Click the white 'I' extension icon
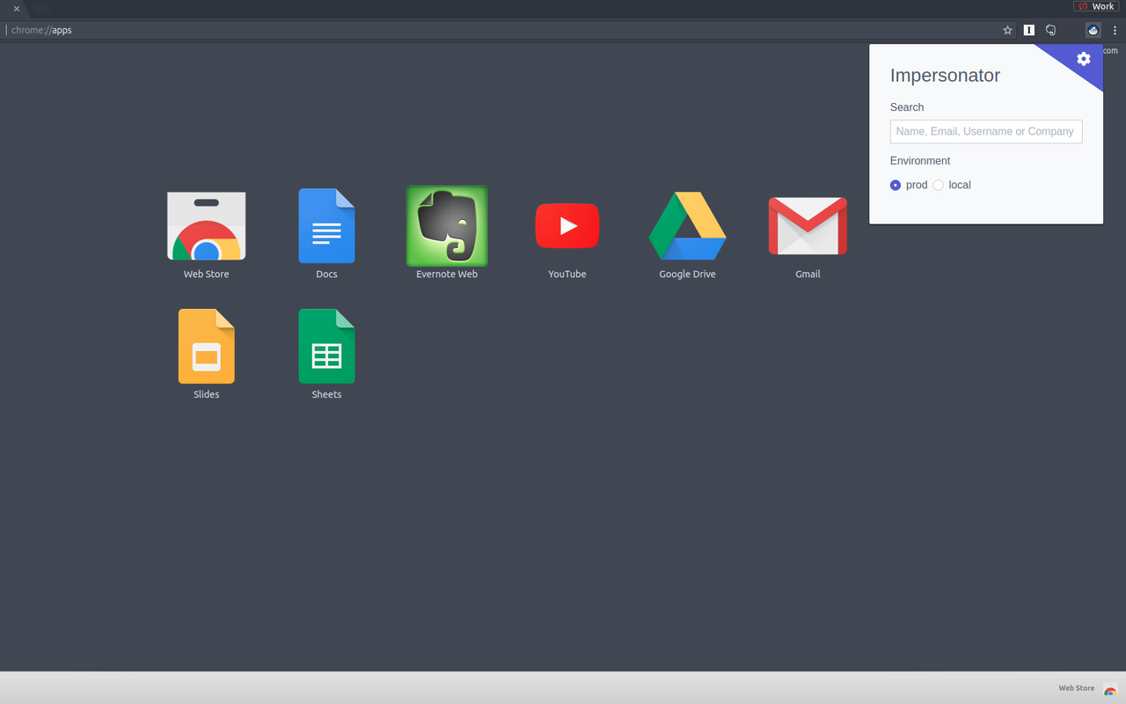The height and width of the screenshot is (704, 1126). (x=1028, y=29)
